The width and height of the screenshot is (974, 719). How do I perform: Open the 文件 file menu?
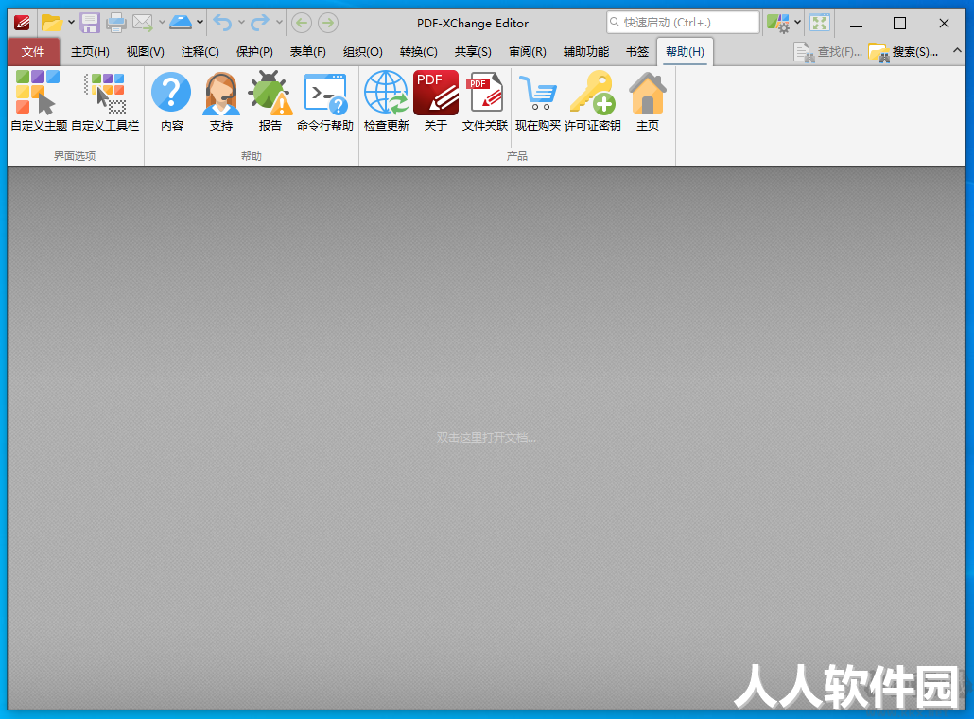click(33, 52)
